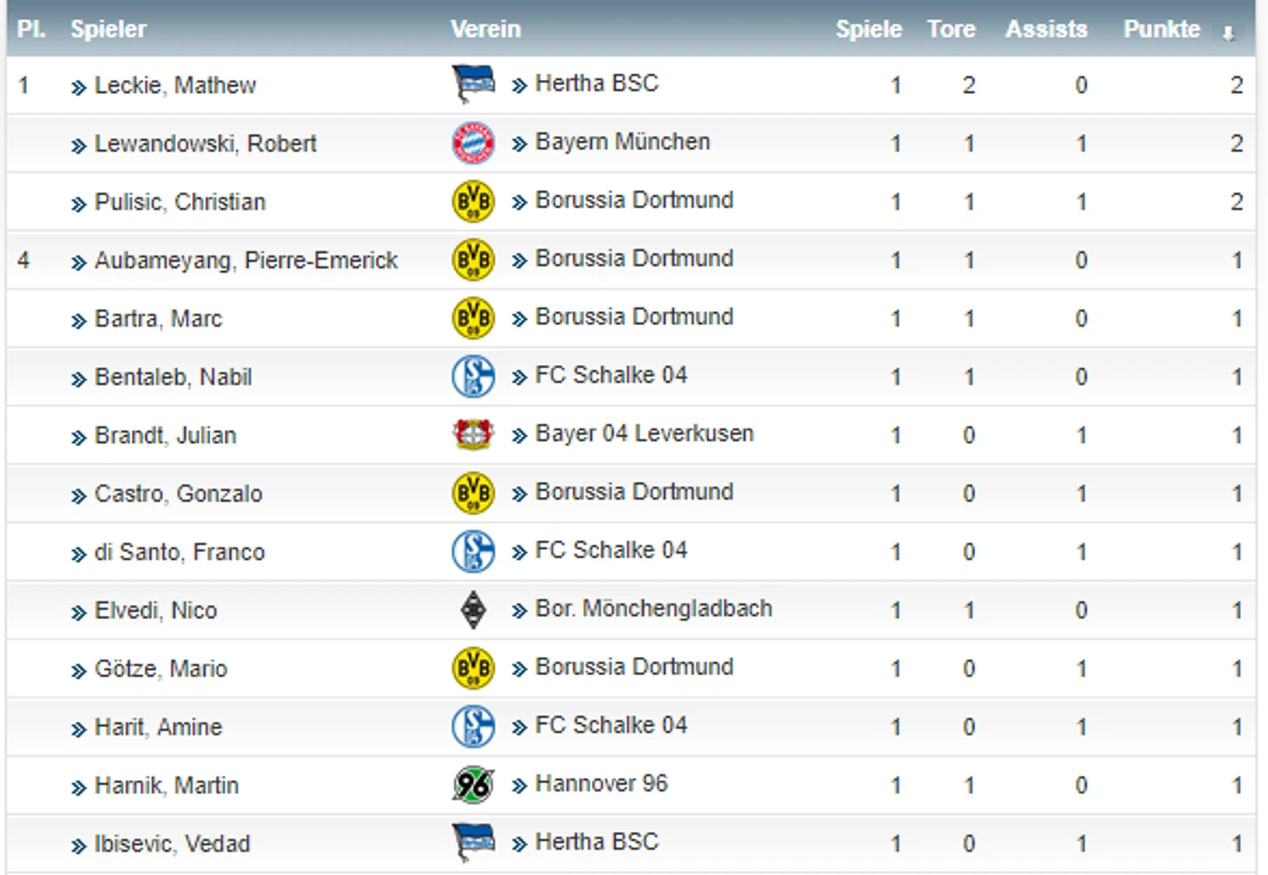Click the Mönchengladbach diamond logo
1268x875 pixels.
coord(473,610)
